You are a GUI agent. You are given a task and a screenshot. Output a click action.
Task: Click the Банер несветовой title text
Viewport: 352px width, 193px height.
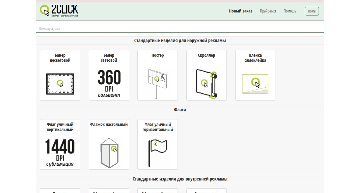pyautogui.click(x=60, y=58)
